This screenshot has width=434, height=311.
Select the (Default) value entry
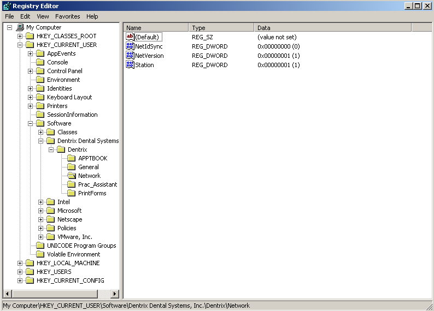coord(147,37)
